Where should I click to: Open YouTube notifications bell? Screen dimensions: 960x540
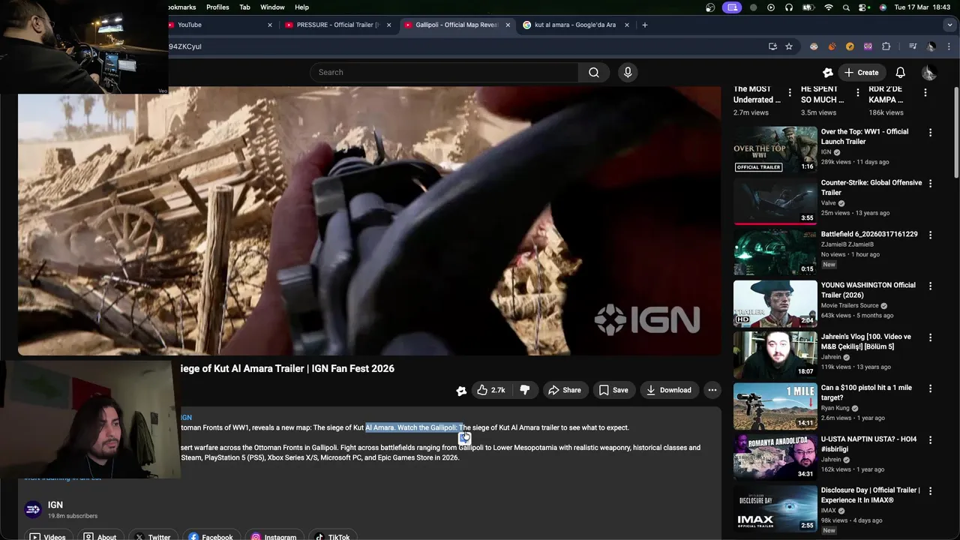tap(900, 73)
